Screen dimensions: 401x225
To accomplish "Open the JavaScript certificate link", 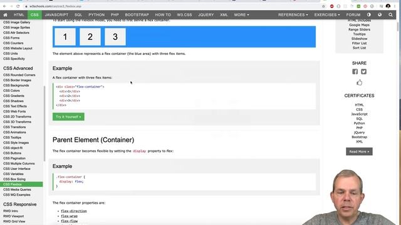I will pyautogui.click(x=359, y=114).
